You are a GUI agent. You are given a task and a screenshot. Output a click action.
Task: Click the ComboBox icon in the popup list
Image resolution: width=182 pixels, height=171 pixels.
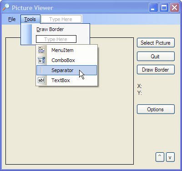pos(41,60)
